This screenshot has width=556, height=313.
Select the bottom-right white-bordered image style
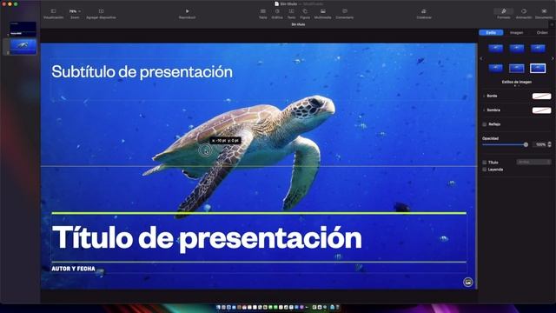538,68
